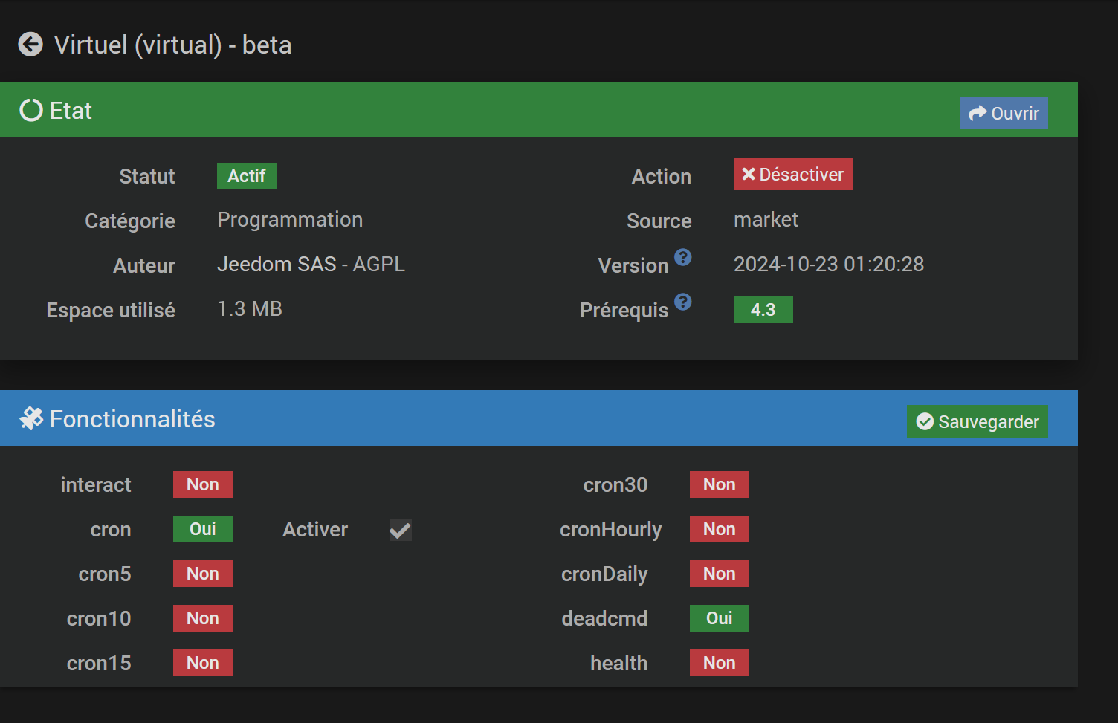Click the 4.3 prerequisite badge
1118x723 pixels.
[763, 310]
